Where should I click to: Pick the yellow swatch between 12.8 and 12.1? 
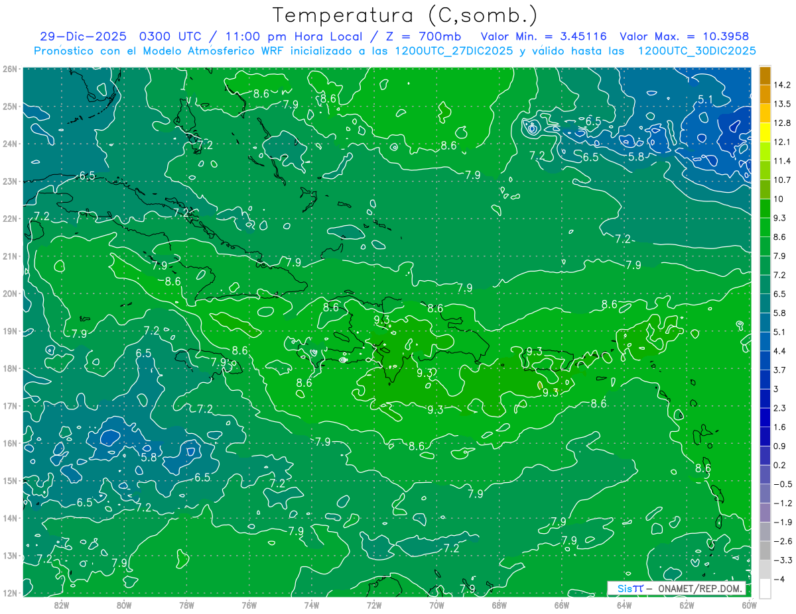click(765, 132)
